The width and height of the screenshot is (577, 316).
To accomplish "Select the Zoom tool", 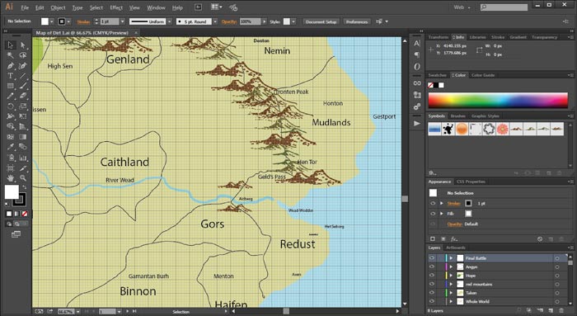I will (23, 178).
